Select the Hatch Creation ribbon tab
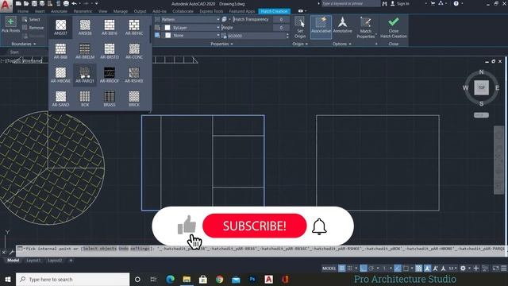The image size is (508, 286). [274, 11]
